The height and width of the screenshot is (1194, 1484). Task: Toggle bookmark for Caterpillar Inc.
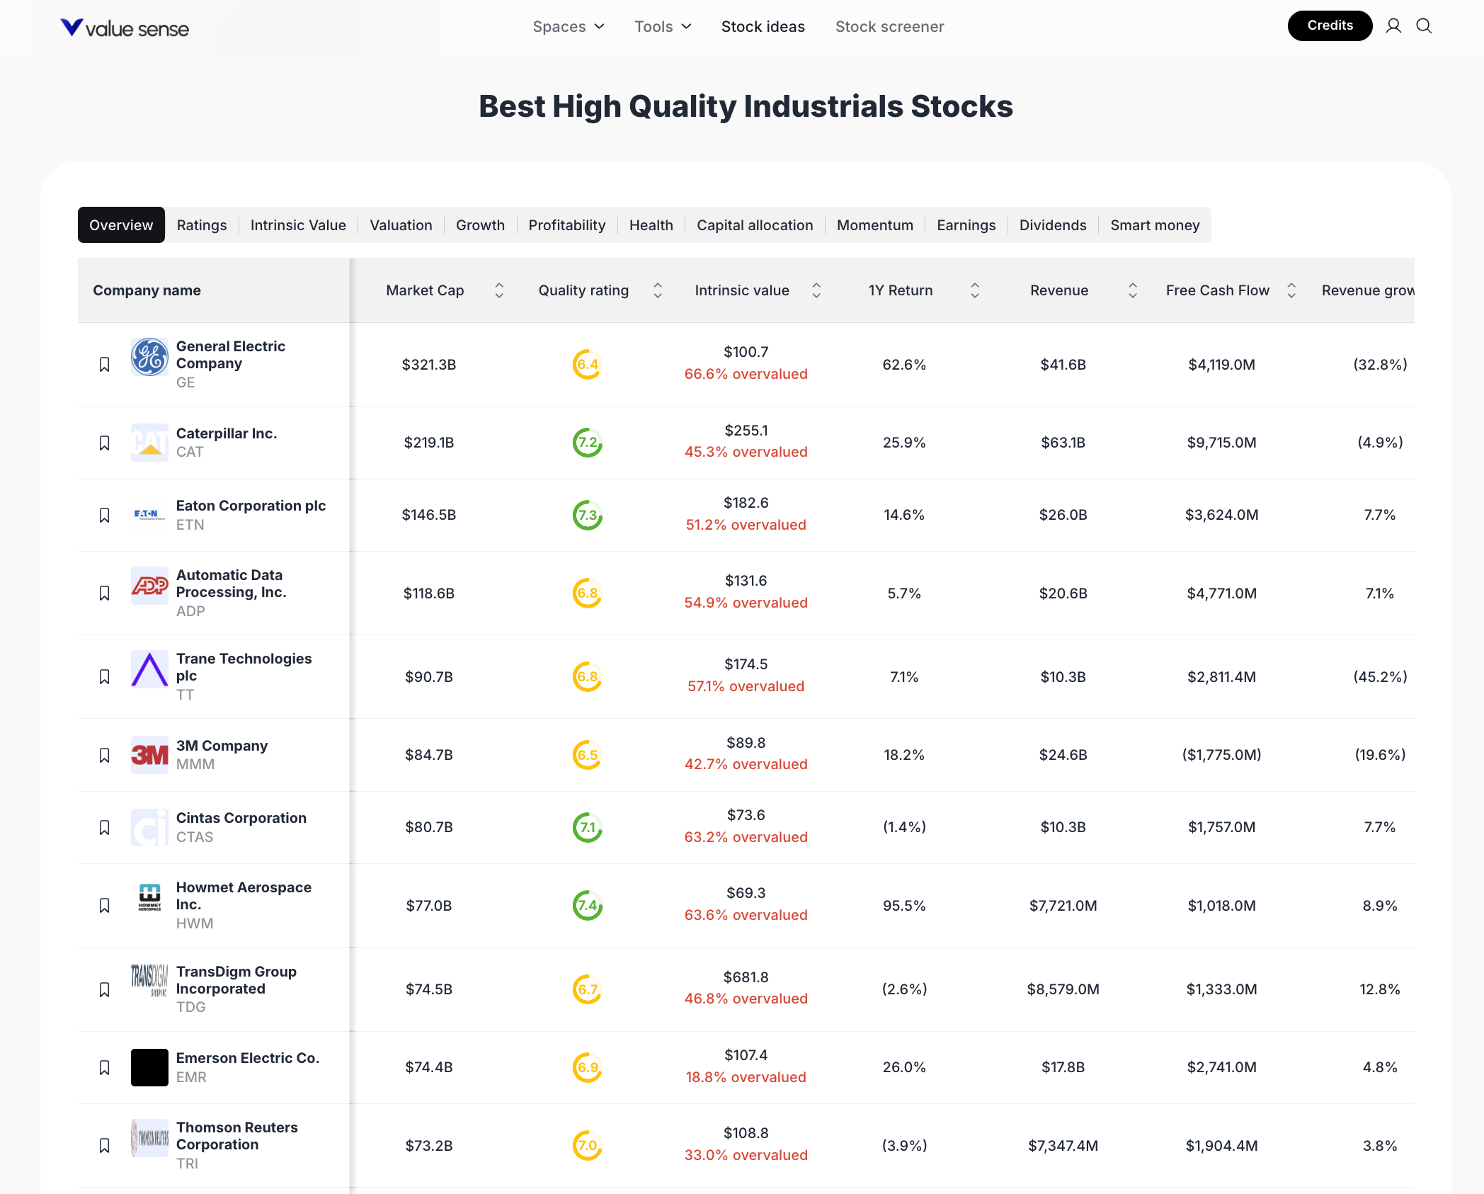tap(104, 443)
